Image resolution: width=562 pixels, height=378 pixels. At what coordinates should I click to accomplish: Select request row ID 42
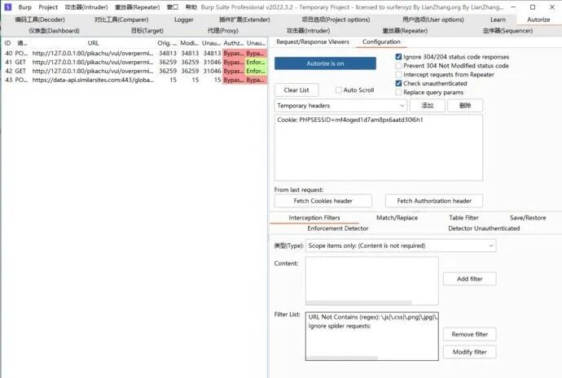point(134,72)
